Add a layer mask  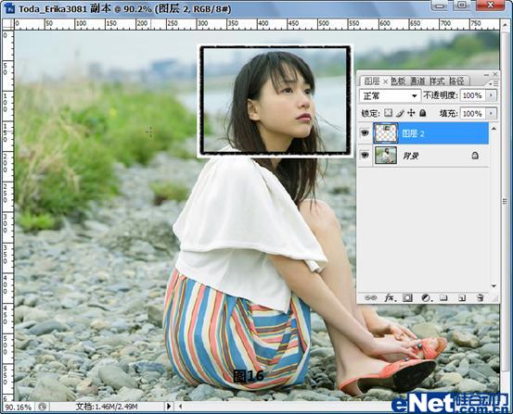click(407, 297)
